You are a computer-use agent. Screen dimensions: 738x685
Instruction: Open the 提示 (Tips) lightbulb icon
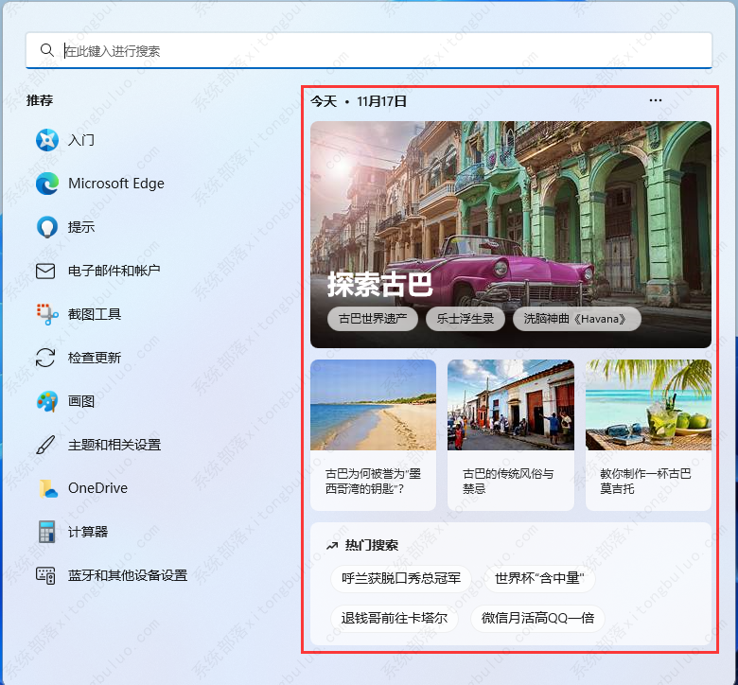[46, 227]
